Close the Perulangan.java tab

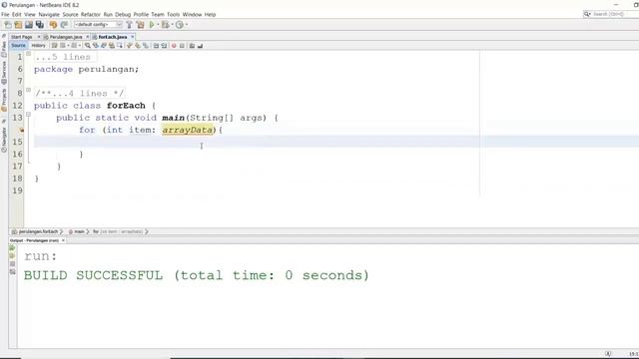tap(87, 37)
